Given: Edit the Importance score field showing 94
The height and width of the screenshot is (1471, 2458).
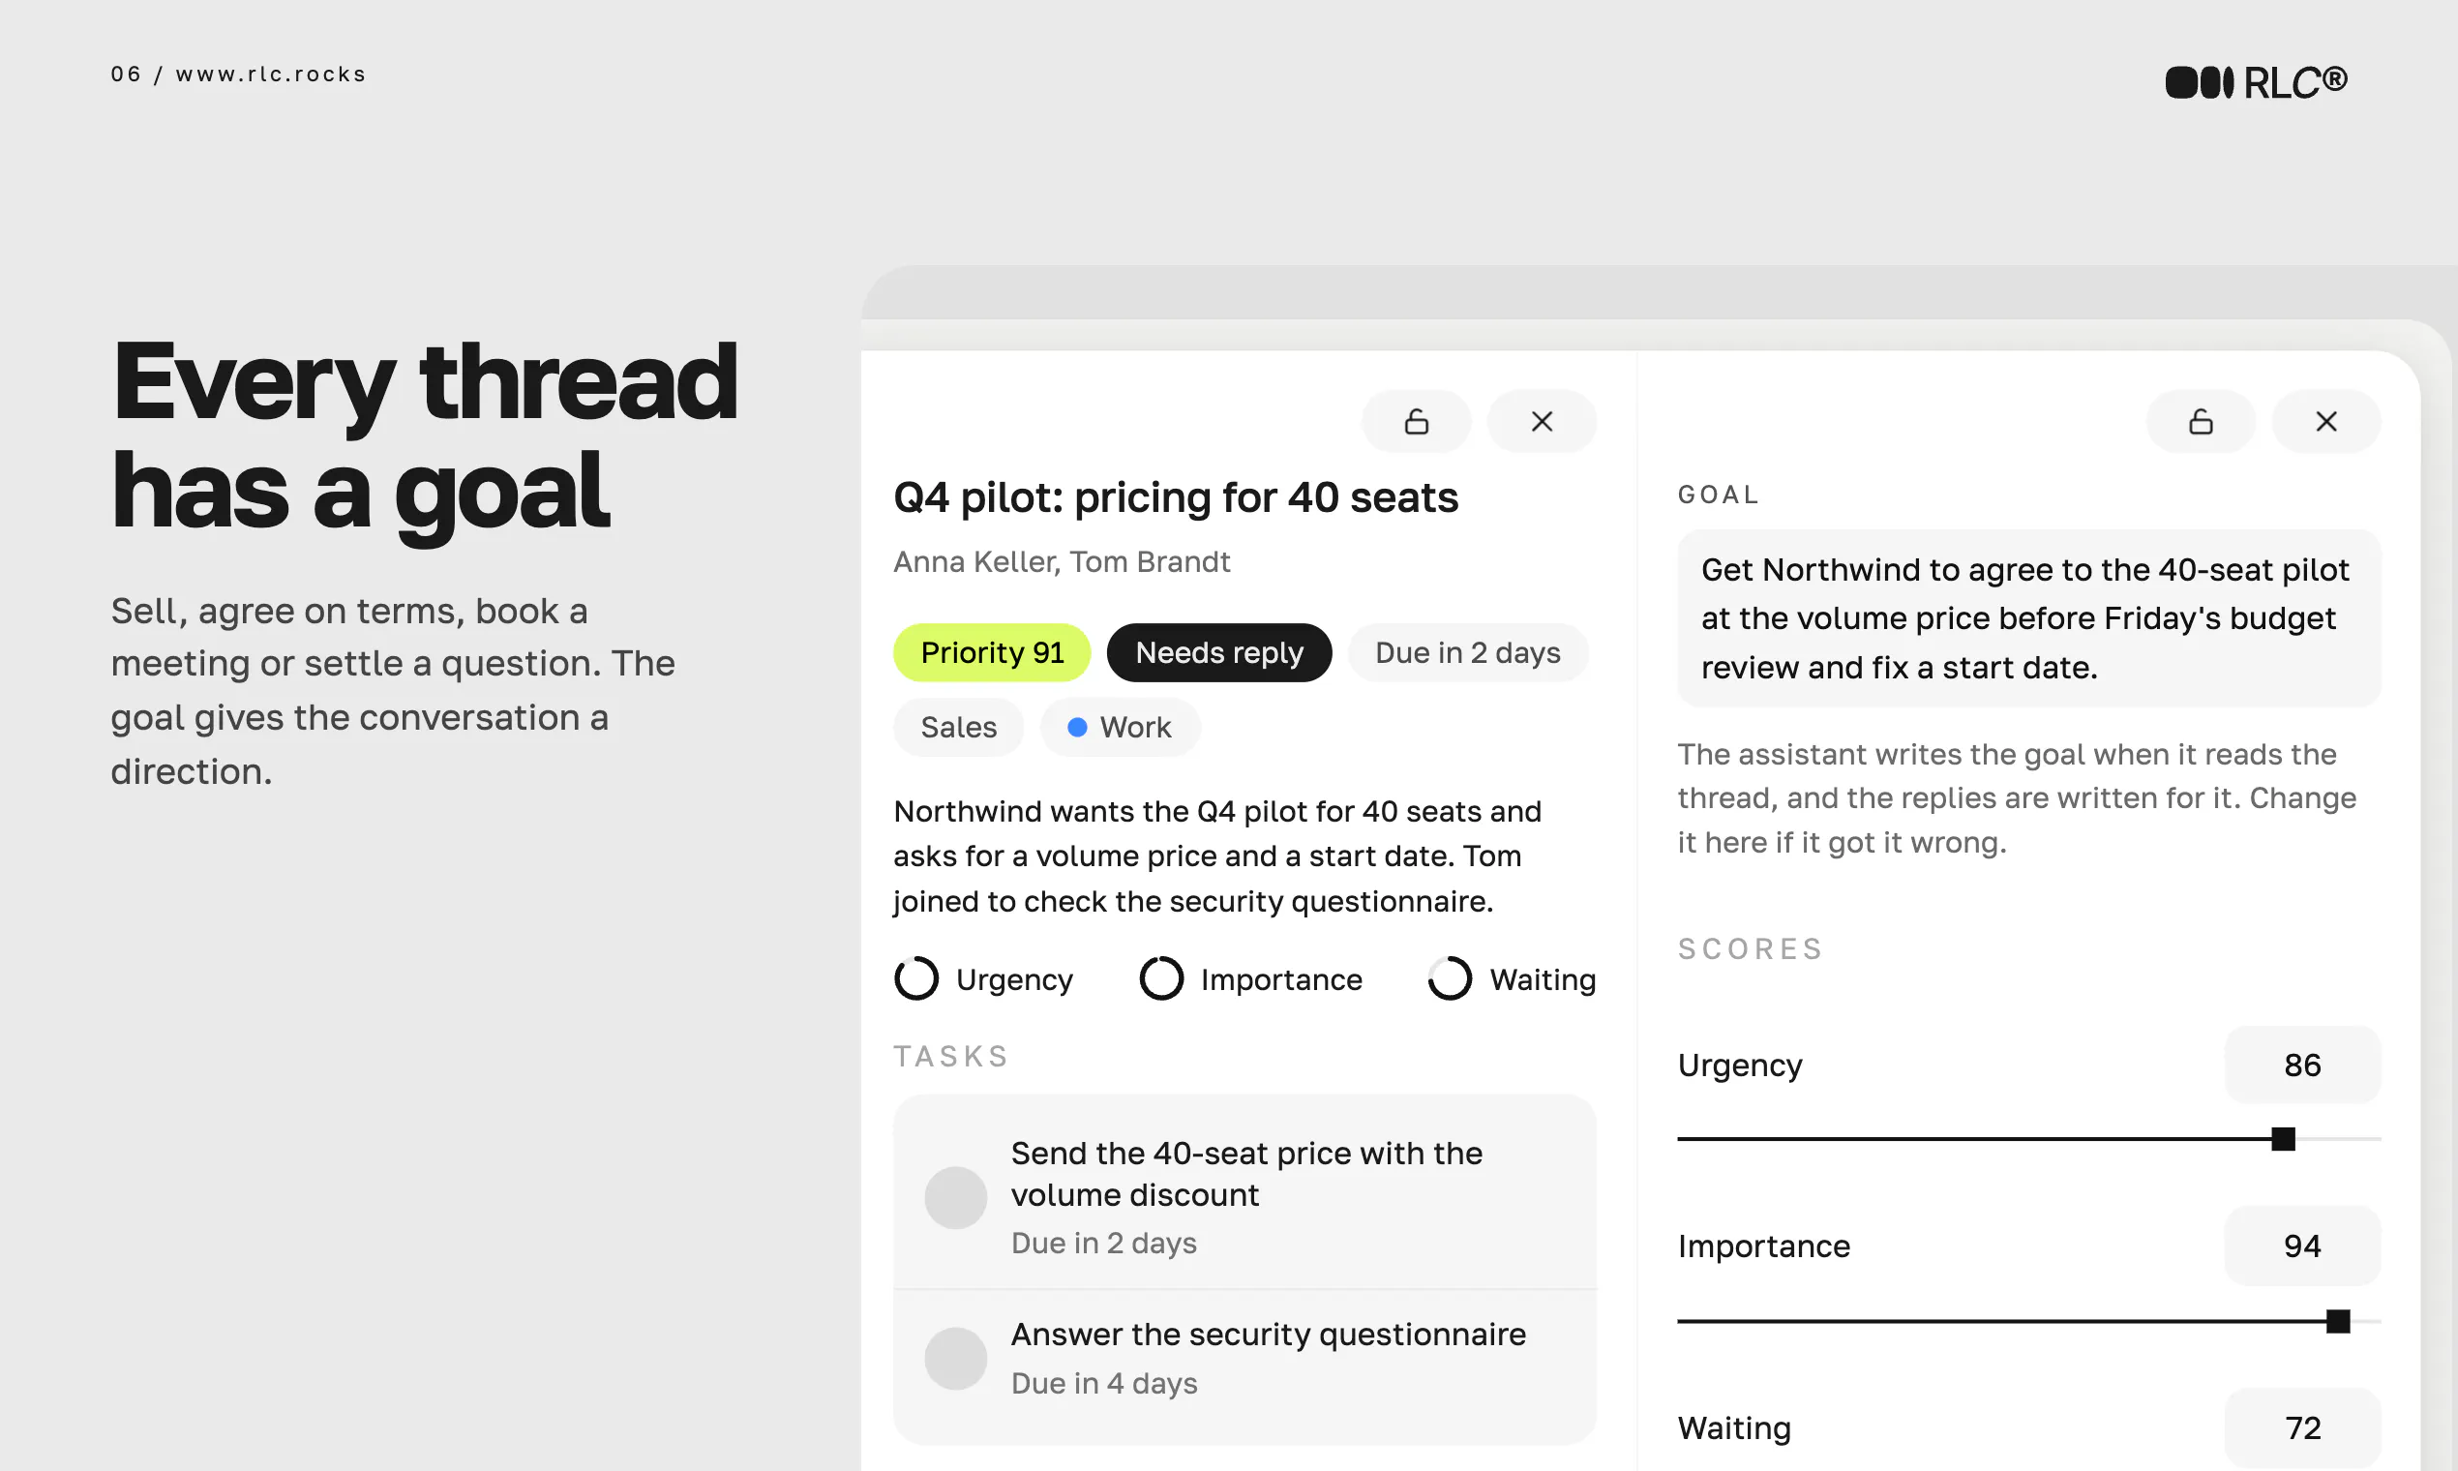Looking at the screenshot, I should (2301, 1246).
